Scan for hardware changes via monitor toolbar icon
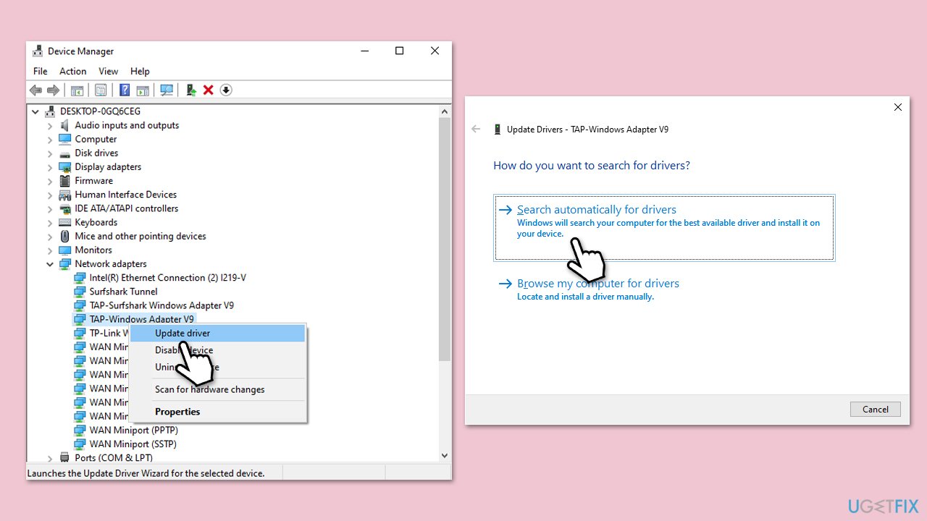This screenshot has width=927, height=521. click(x=167, y=90)
